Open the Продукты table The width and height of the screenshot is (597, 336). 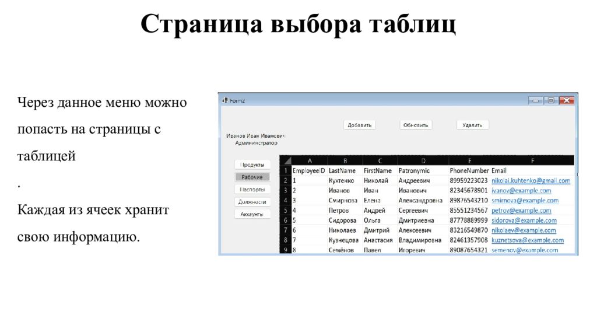252,164
